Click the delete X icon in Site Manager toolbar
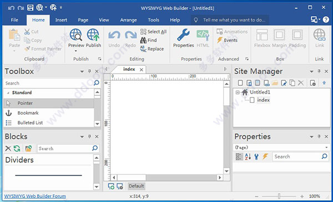Viewport: 333px width, 202px height. 301,83
